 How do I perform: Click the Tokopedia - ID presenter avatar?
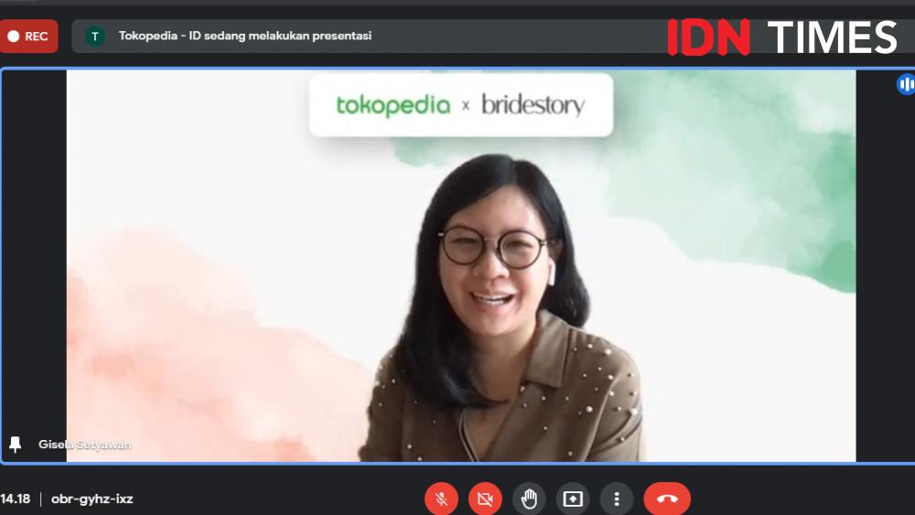tap(95, 37)
